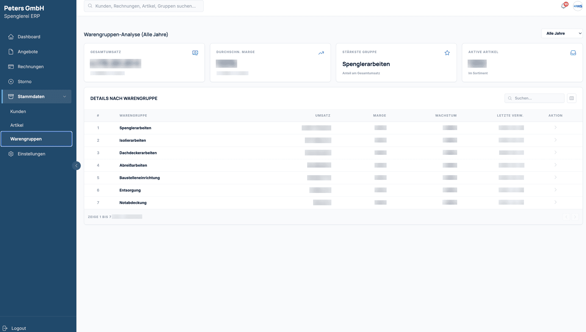This screenshot has width=586, height=332.
Task: Open the Storno section
Action: coord(36,81)
